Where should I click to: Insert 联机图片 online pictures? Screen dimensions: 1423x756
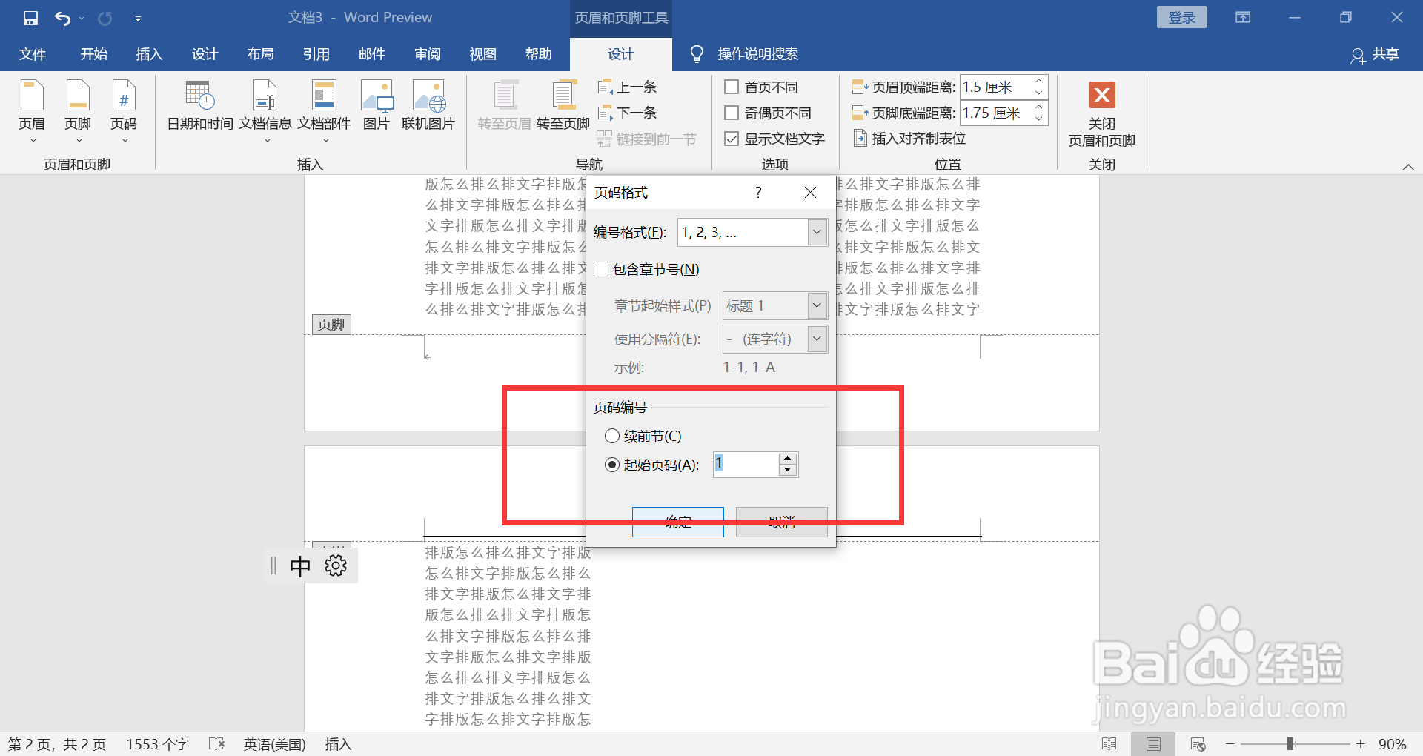pos(428,106)
